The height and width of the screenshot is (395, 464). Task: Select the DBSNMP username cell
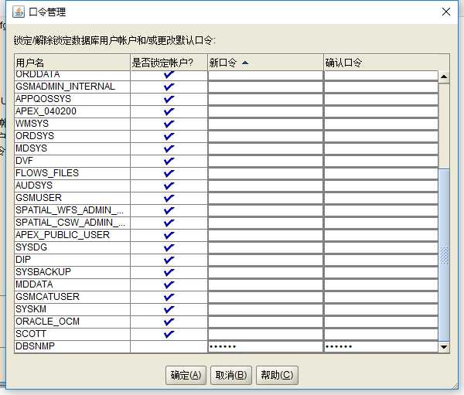point(72,346)
